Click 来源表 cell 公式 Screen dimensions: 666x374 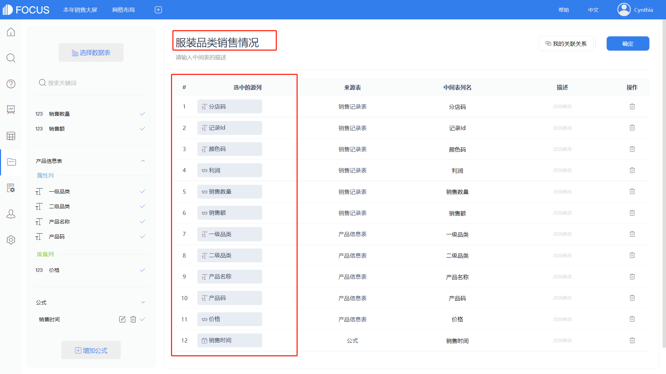point(352,341)
